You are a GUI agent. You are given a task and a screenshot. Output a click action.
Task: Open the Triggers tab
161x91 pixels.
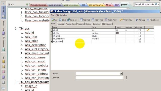[80, 24]
